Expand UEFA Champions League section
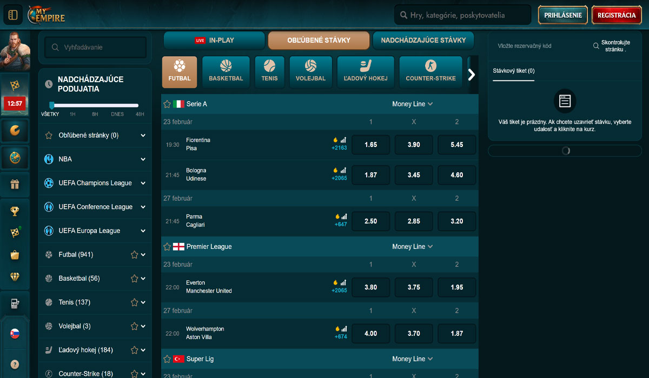The image size is (649, 378). coord(143,183)
